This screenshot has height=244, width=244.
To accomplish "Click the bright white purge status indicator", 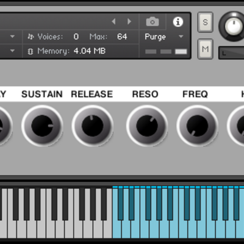I will point(181,52).
